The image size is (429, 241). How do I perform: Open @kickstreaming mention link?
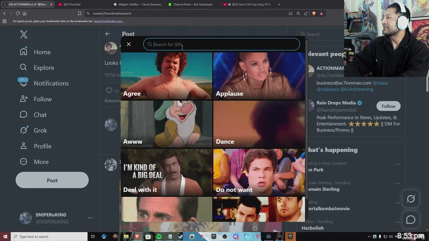tap(357, 89)
